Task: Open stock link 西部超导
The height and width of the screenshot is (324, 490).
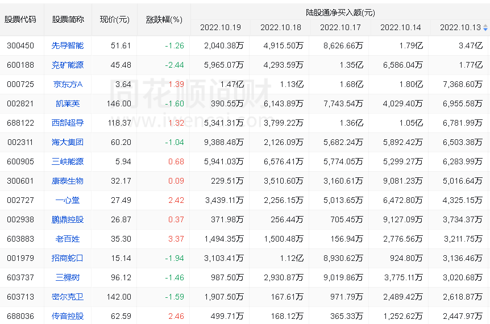Action: [68, 123]
